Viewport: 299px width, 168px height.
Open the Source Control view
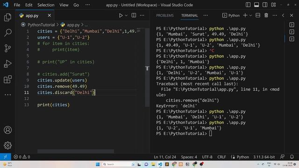click(x=7, y=48)
